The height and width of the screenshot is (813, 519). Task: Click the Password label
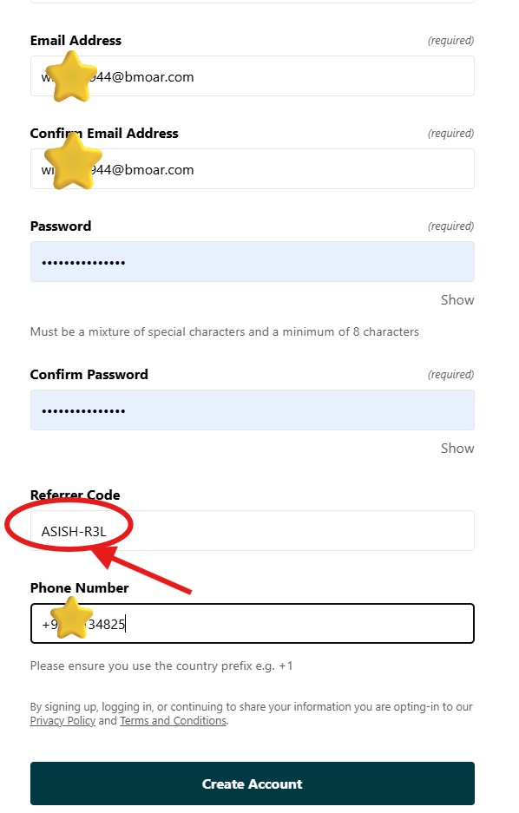pos(61,226)
